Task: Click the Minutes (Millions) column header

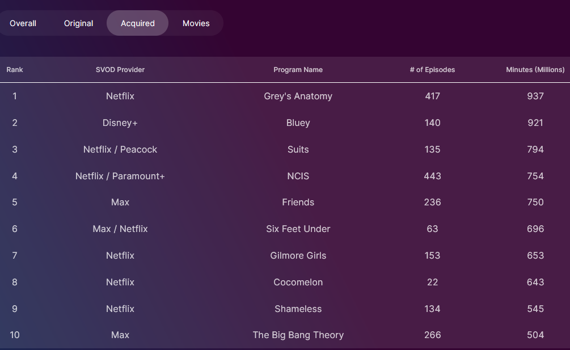Action: 535,70
